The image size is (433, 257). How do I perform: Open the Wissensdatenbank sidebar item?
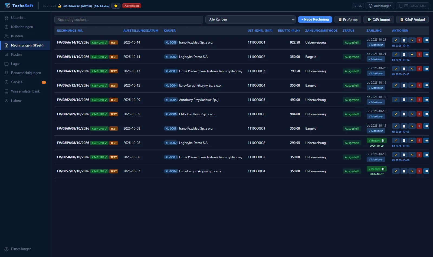click(25, 91)
